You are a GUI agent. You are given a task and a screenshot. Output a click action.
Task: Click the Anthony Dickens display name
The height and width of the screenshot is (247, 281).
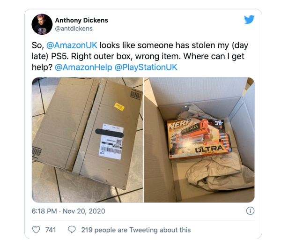[x=81, y=20]
